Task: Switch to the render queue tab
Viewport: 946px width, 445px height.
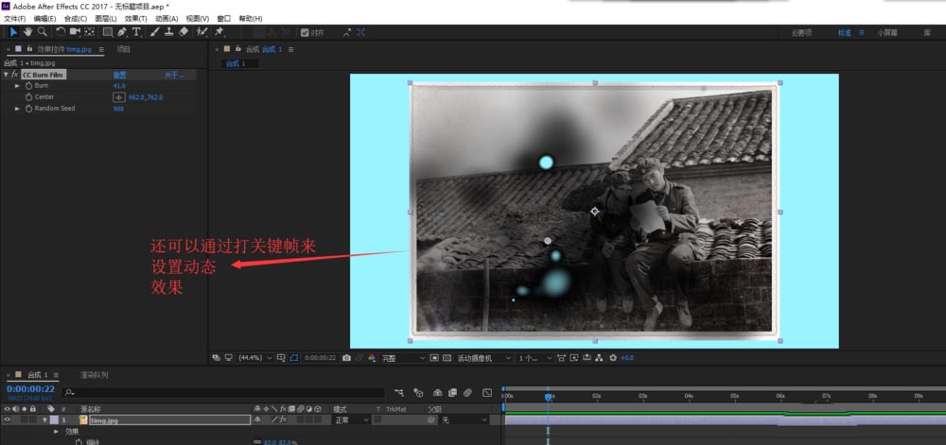Action: coord(94,374)
